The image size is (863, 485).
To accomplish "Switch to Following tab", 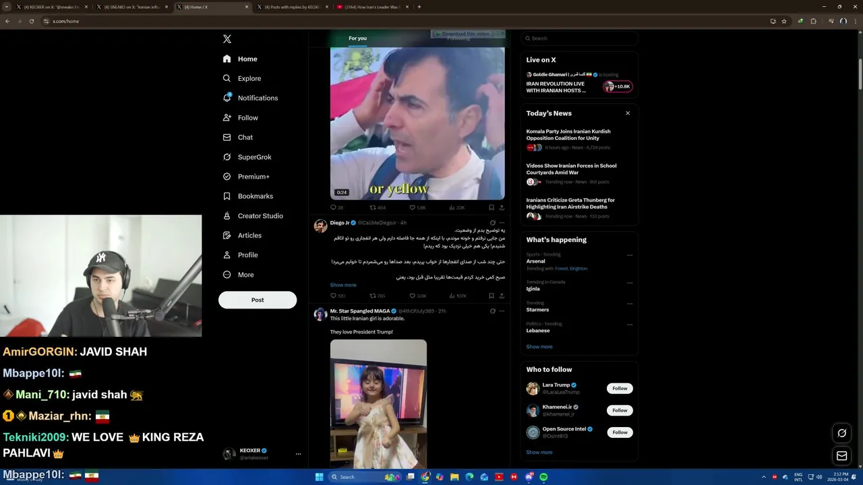I will click(x=458, y=38).
